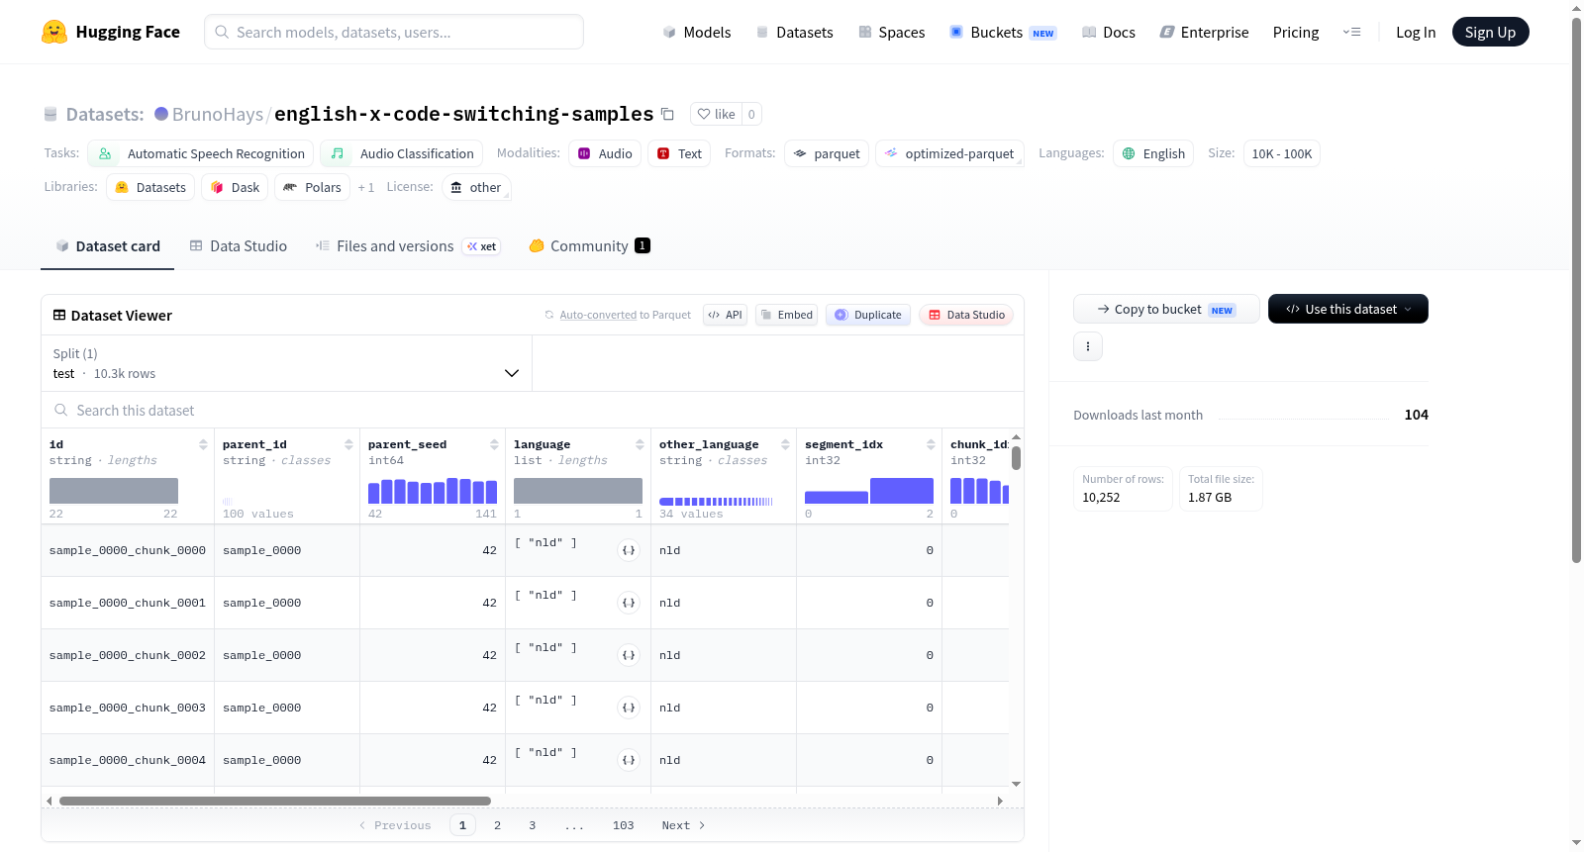Select the optimized-parquet format tag
The image size is (1584, 852).
click(949, 153)
